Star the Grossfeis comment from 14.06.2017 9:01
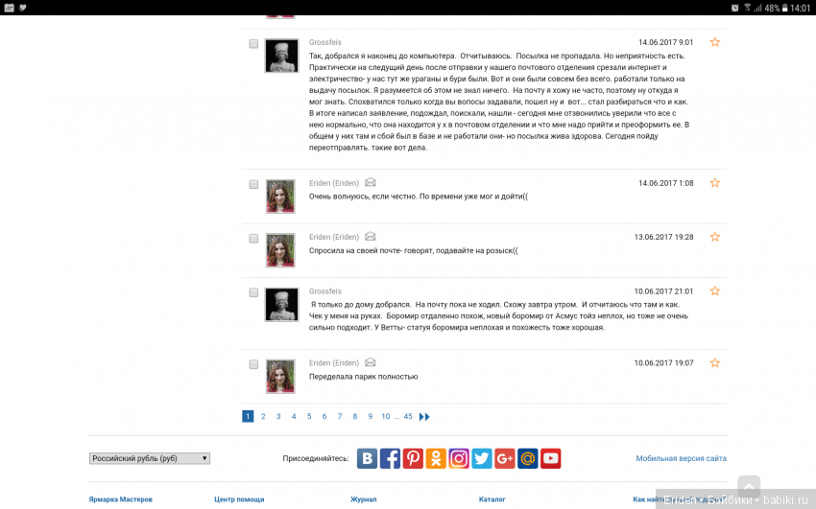816x509 pixels. (x=714, y=42)
